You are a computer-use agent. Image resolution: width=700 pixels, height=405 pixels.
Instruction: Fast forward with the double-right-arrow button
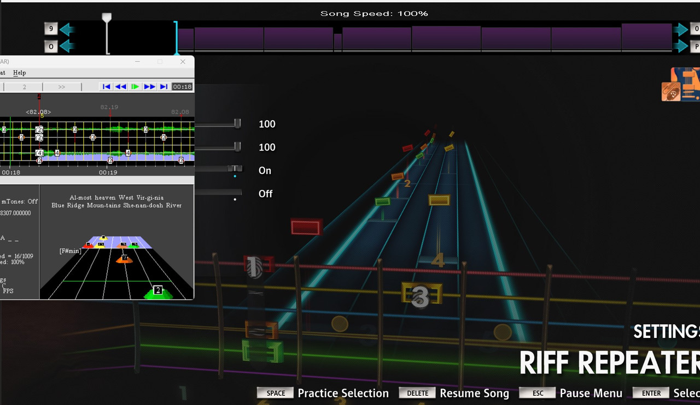pos(149,87)
